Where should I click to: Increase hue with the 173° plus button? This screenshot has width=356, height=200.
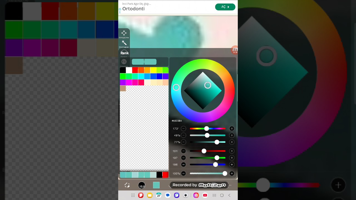pos(232,129)
